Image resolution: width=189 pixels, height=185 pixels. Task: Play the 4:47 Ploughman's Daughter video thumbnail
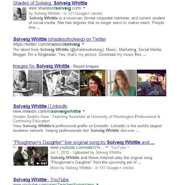coord(31,156)
